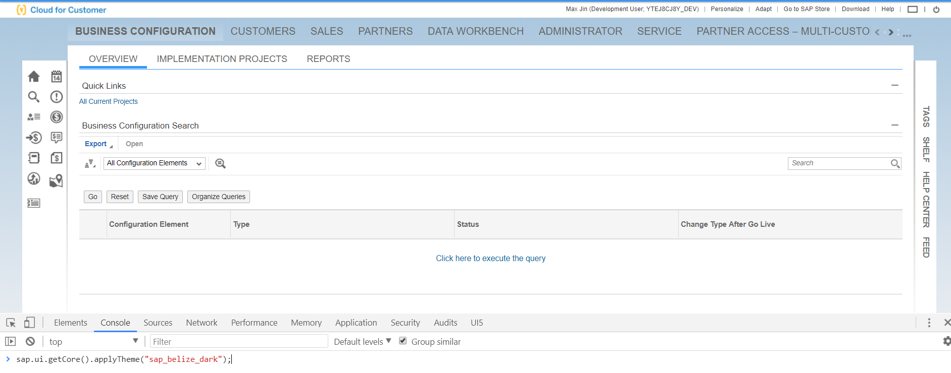The width and height of the screenshot is (951, 373).
Task: Click the Adapt link in header
Action: click(x=764, y=9)
